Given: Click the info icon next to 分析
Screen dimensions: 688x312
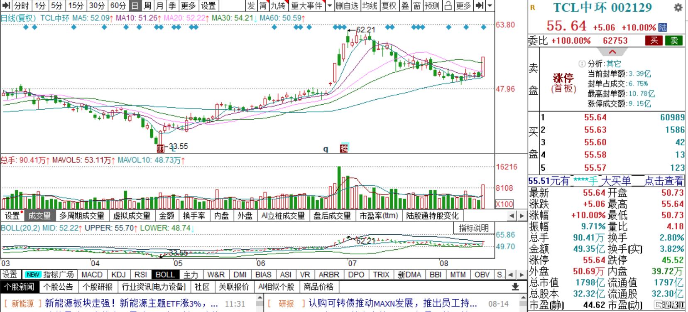Looking at the screenshot, I should click(582, 64).
